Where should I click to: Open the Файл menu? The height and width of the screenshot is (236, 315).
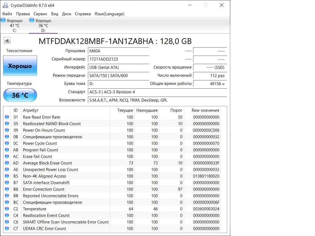click(x=7, y=14)
